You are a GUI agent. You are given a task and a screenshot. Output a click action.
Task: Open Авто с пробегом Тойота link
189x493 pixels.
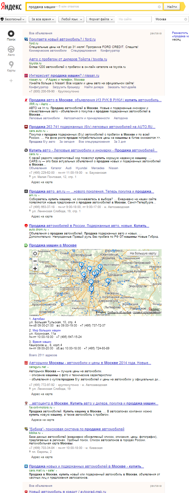tap(68, 59)
